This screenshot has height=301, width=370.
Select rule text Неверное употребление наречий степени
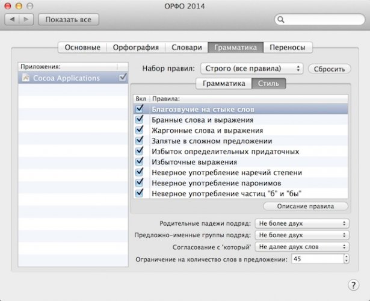(227, 173)
